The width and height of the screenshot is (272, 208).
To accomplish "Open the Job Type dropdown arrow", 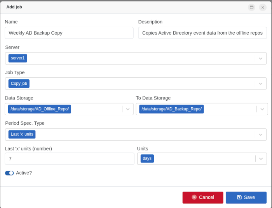I will (261, 84).
